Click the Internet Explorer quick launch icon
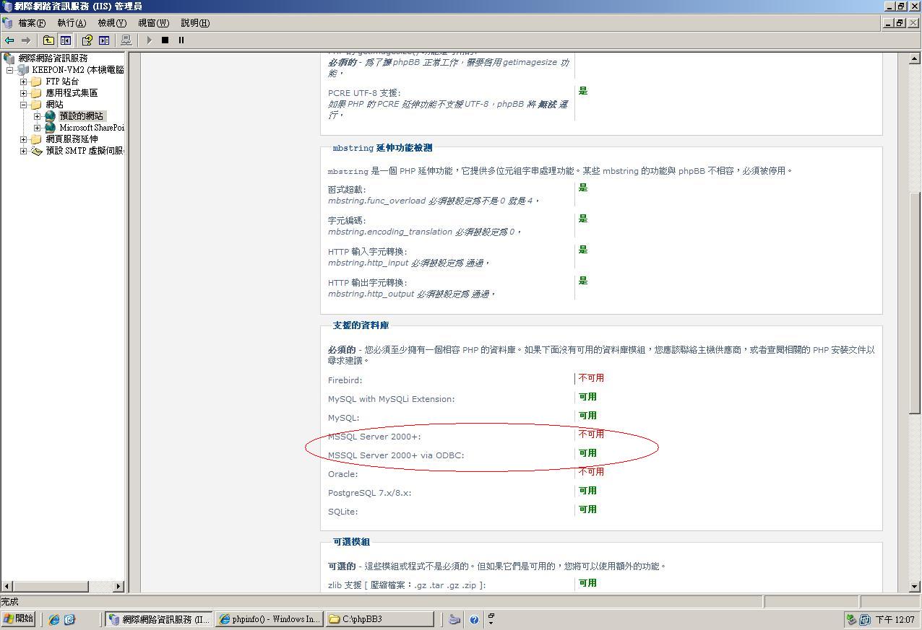922x630 pixels. (54, 619)
